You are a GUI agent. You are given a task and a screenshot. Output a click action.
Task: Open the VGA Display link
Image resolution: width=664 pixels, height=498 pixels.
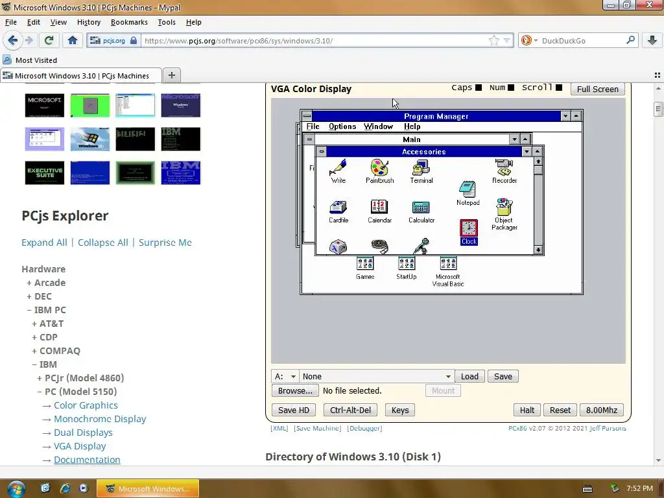point(80,446)
